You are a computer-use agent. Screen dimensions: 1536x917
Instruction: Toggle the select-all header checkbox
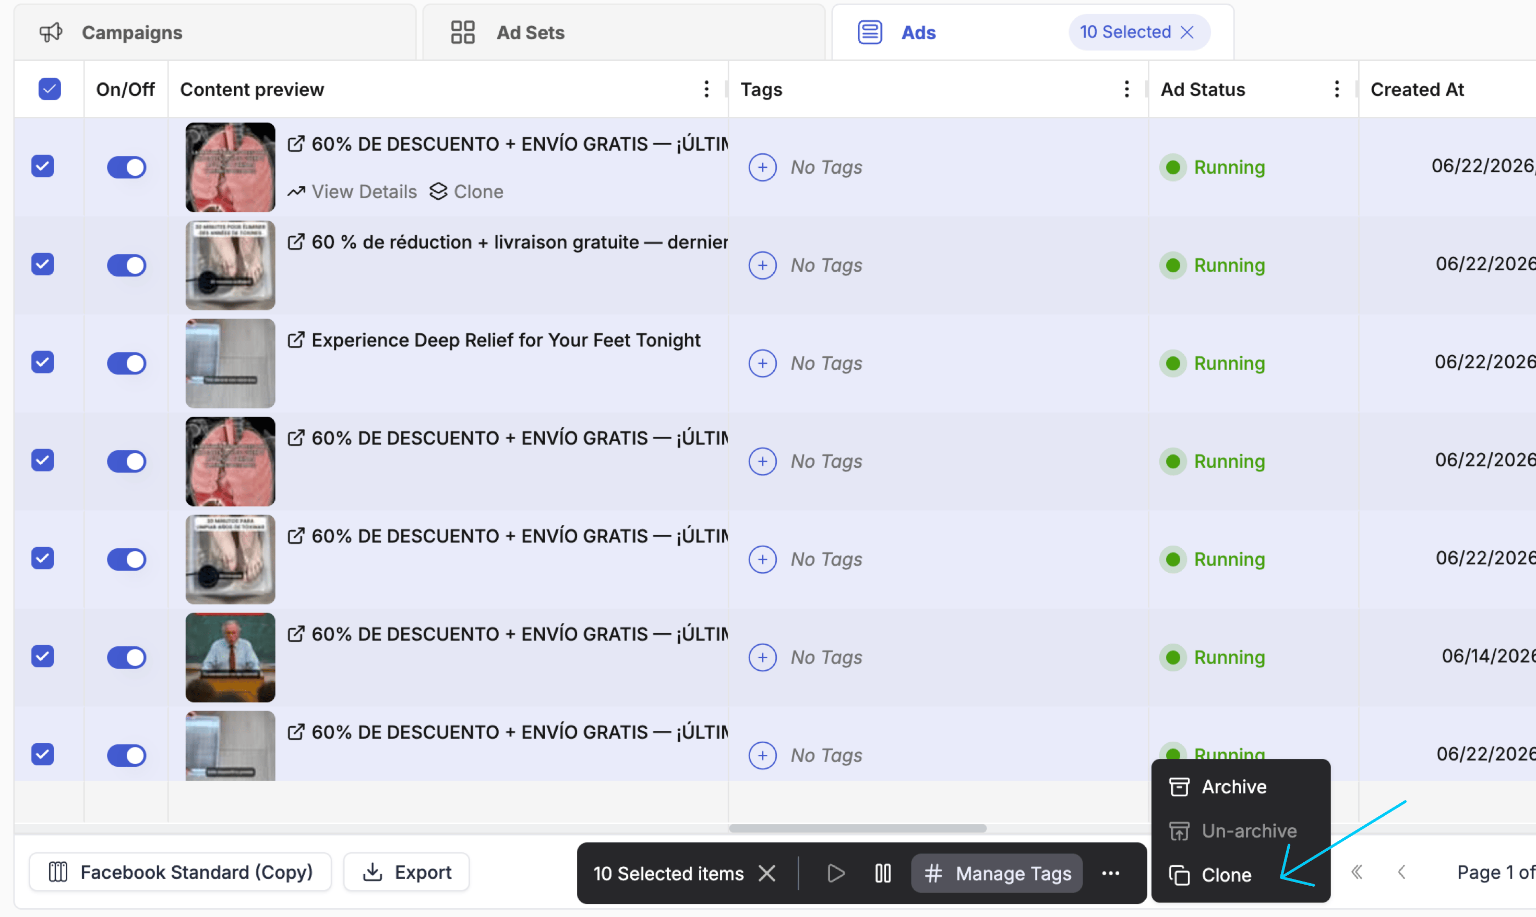tap(50, 89)
